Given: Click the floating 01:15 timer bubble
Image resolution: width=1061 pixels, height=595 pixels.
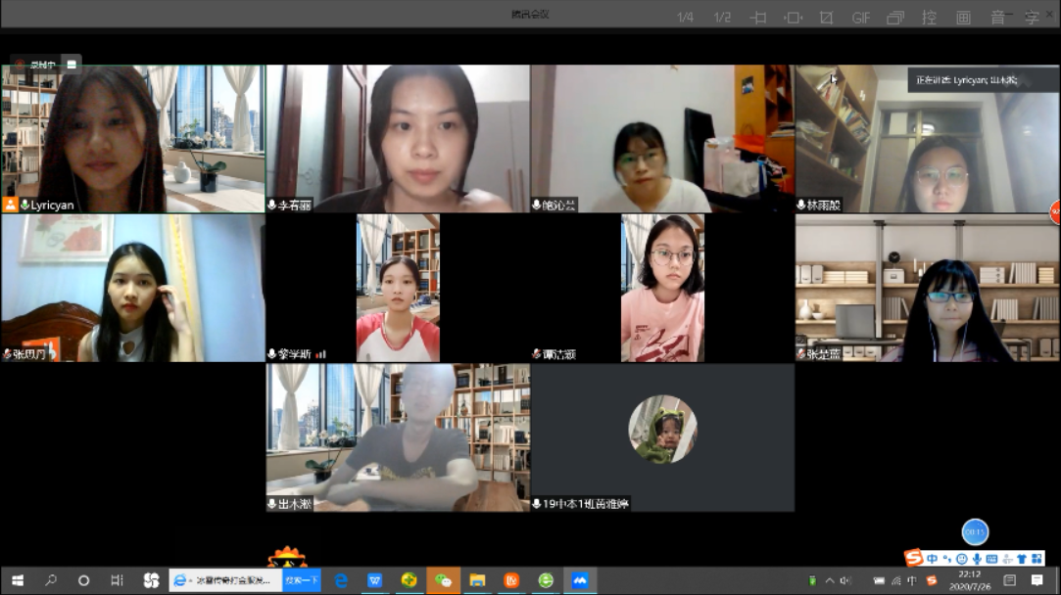Looking at the screenshot, I should click(974, 531).
